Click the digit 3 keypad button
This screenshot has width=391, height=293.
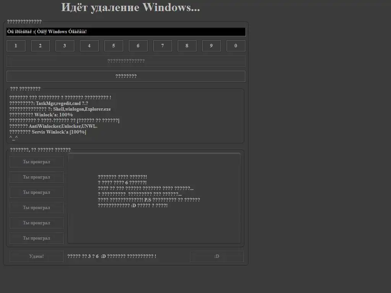65,46
